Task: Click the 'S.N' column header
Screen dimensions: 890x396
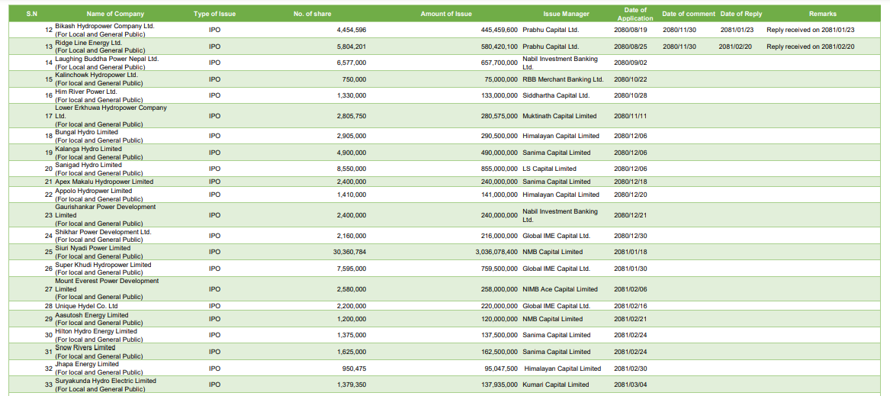Action: pos(32,14)
